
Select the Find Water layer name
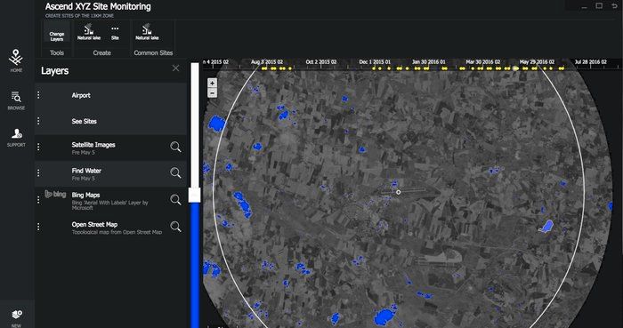86,171
